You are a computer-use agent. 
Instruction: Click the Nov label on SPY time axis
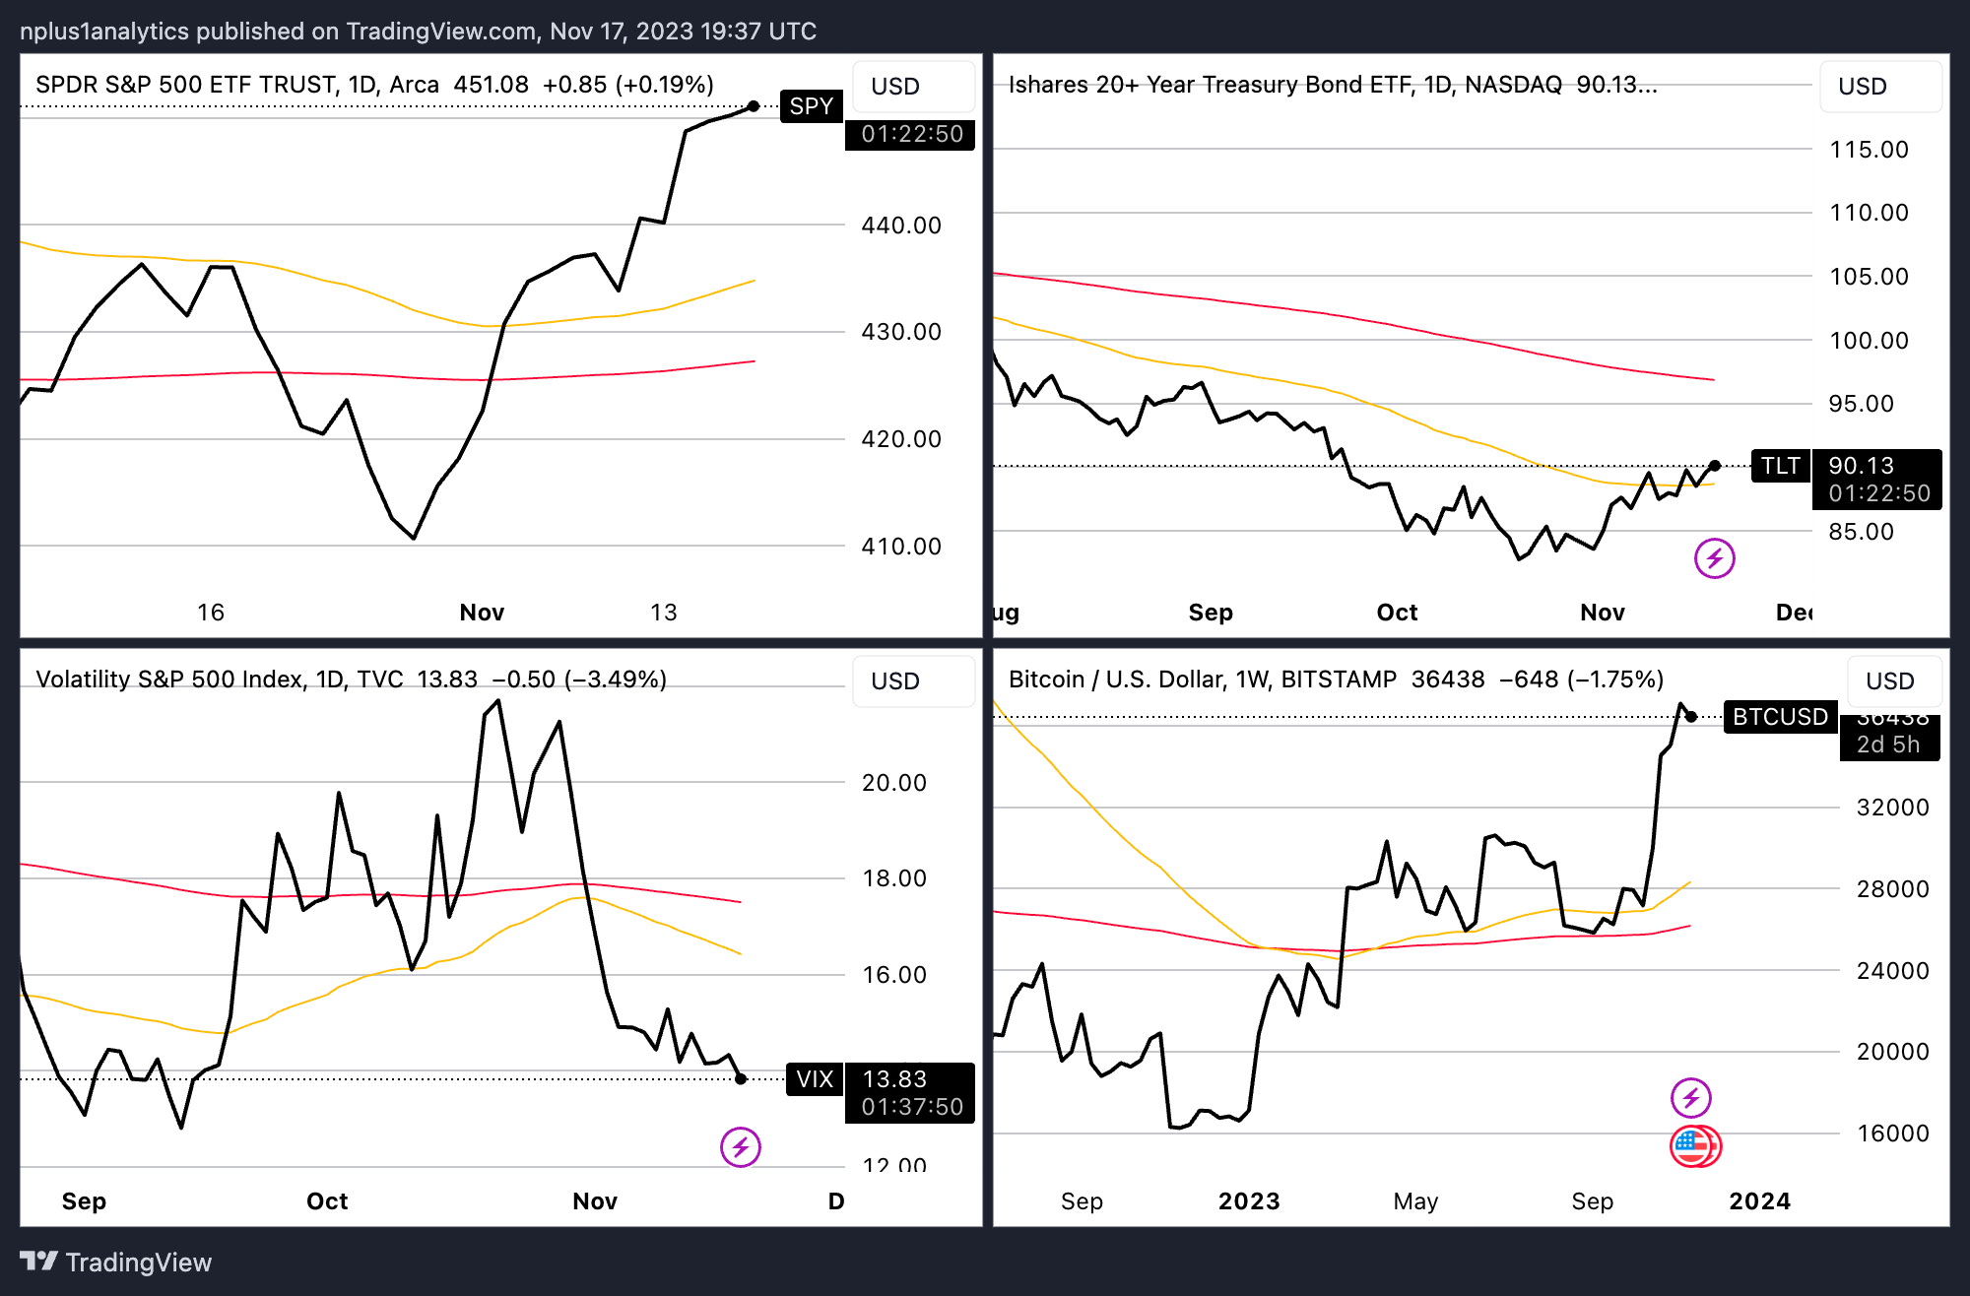point(482,613)
